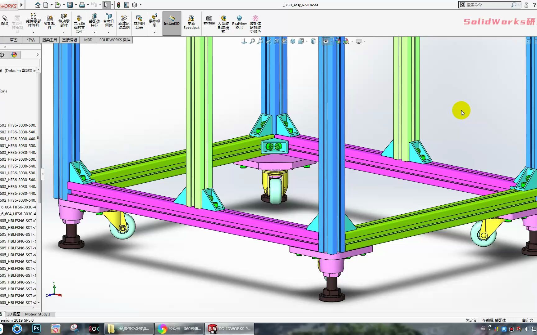The image size is (537, 335).
Task: Activate the Select cursor tool
Action: click(106, 5)
